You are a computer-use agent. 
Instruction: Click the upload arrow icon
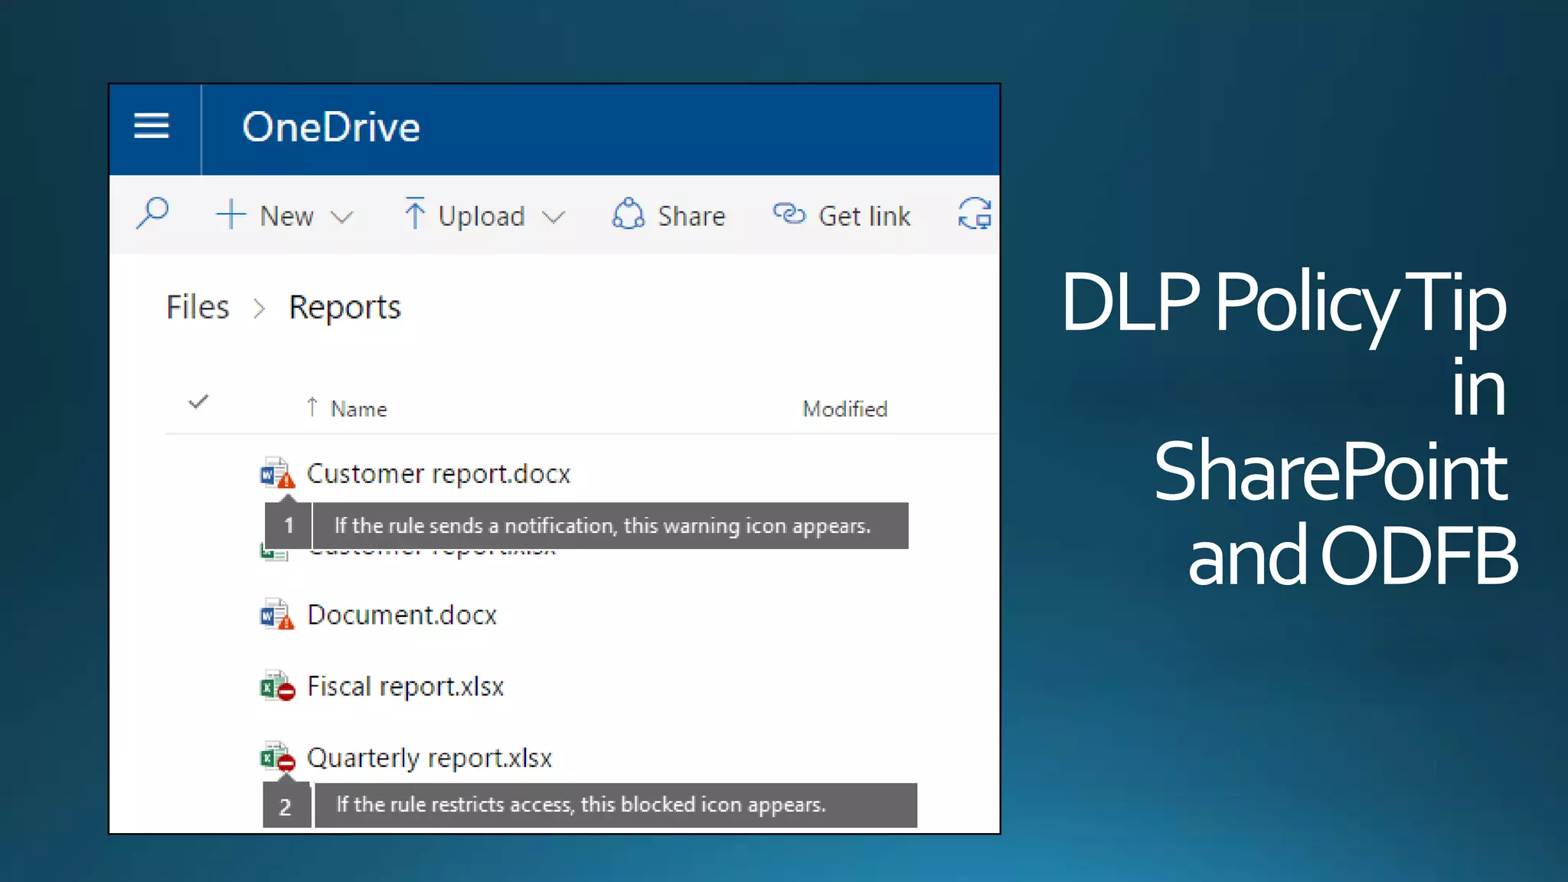[414, 213]
